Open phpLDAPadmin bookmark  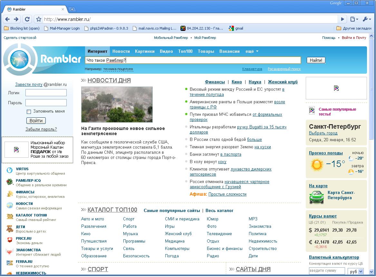(106, 28)
